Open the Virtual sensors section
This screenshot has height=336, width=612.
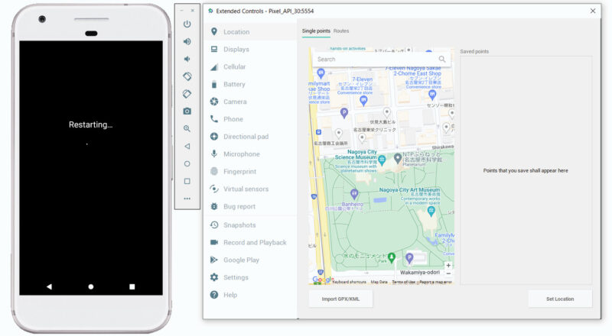tap(246, 189)
